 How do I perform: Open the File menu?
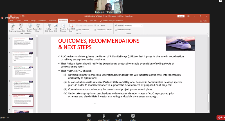point(12,21)
